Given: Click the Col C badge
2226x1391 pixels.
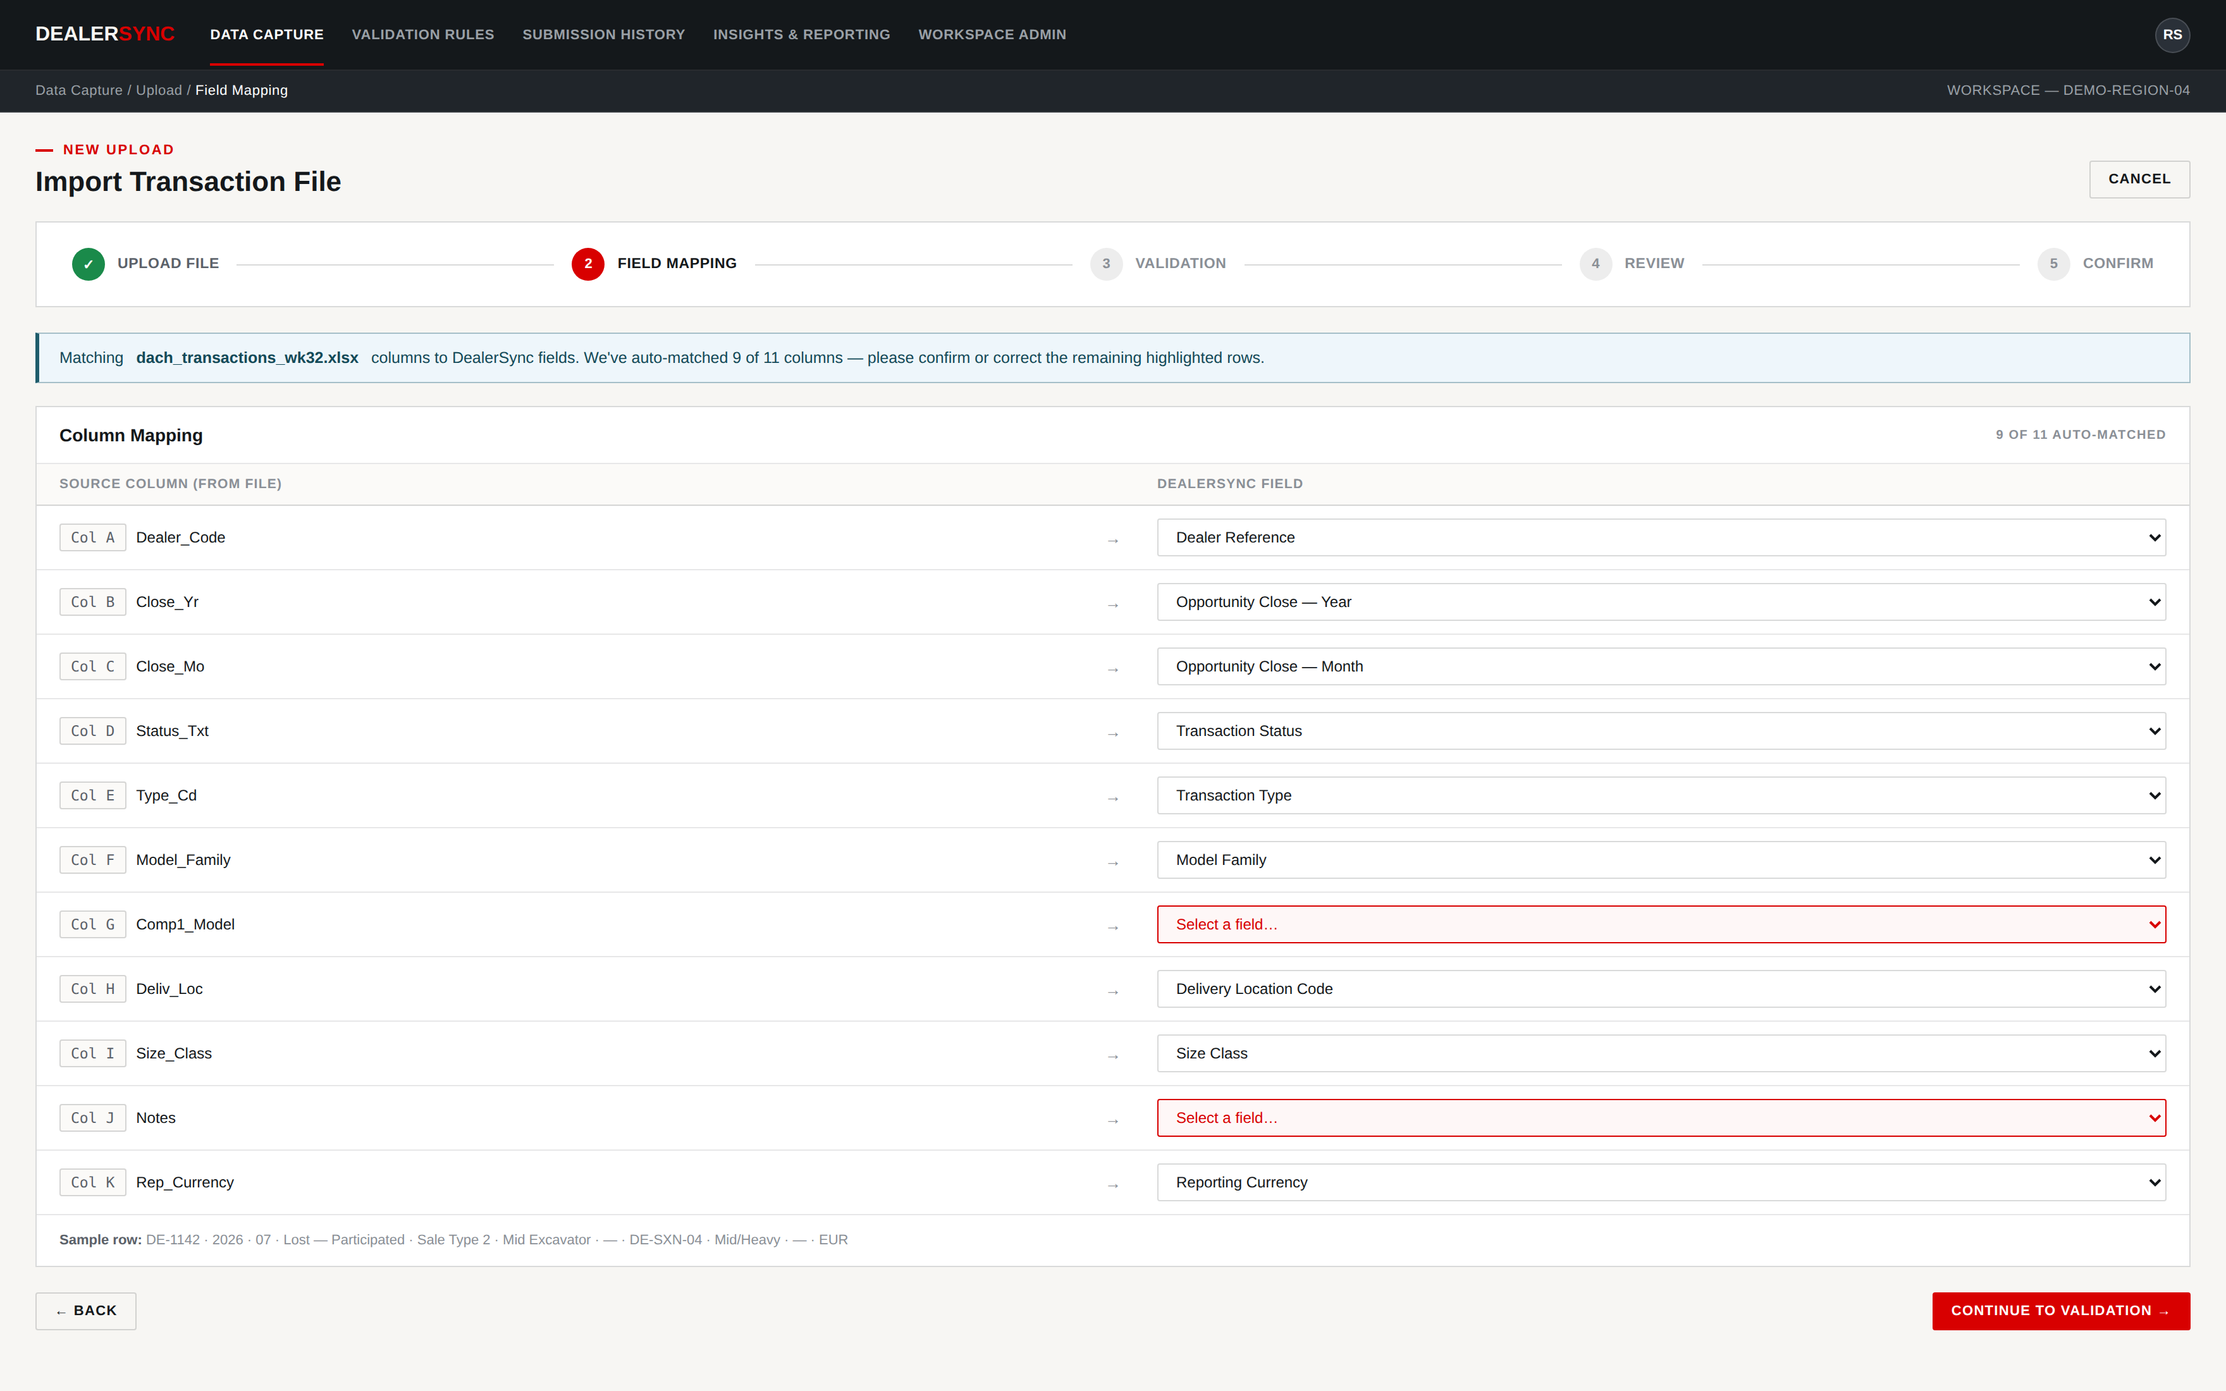Looking at the screenshot, I should coord(93,666).
